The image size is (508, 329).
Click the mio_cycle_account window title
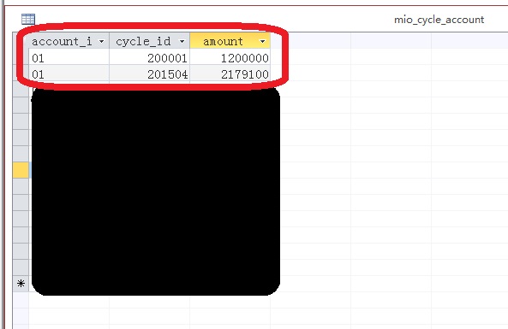pos(439,20)
